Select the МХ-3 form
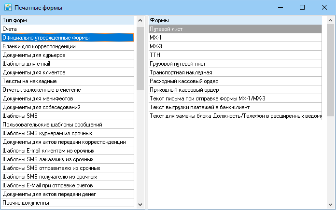Screen dimensions: 336x210 235,46
